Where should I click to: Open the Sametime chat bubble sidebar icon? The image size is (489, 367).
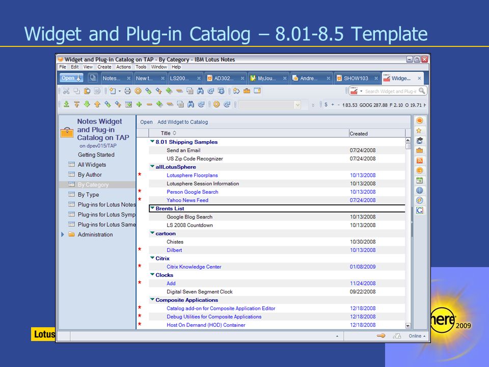pos(419,121)
